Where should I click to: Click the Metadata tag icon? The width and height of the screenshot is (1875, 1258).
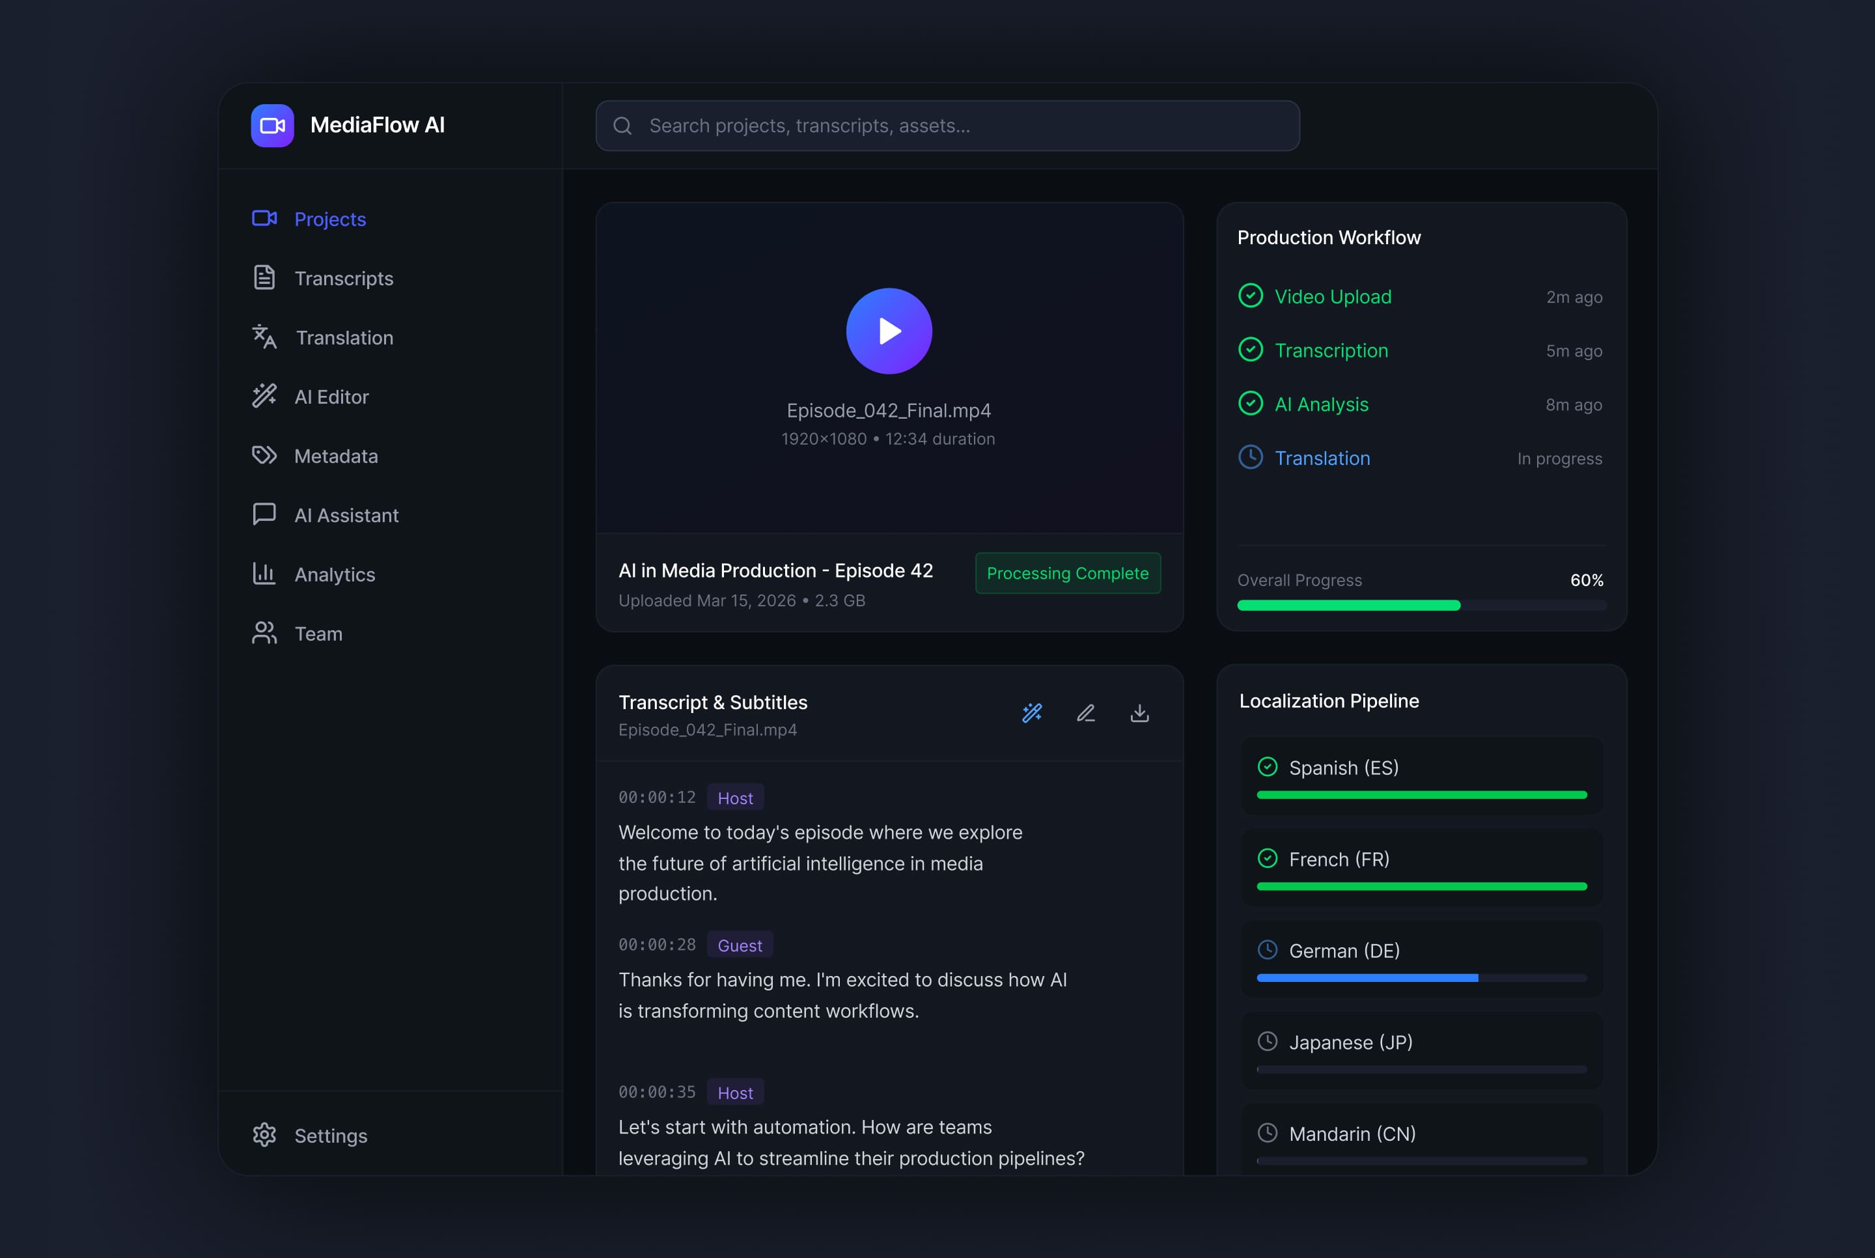pyautogui.click(x=265, y=456)
